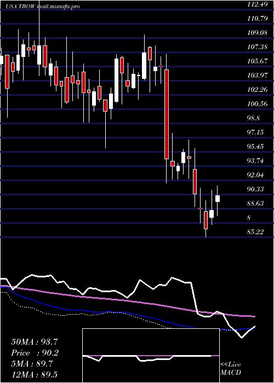Select the 100.56 price axis label
274x383 pixels.
click(257, 104)
